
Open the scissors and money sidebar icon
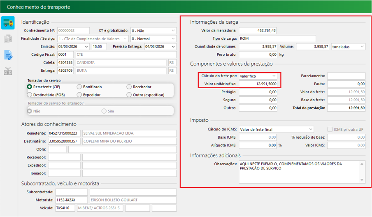[8, 71]
